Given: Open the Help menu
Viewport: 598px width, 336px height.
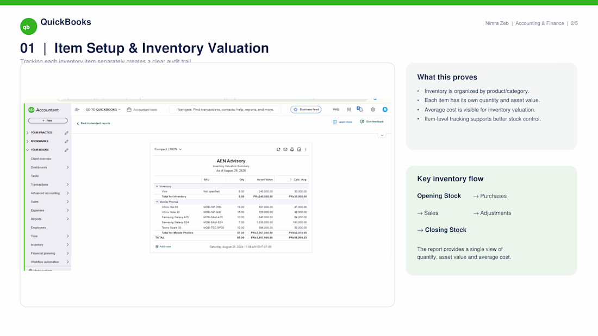Looking at the screenshot, I should pos(336,109).
